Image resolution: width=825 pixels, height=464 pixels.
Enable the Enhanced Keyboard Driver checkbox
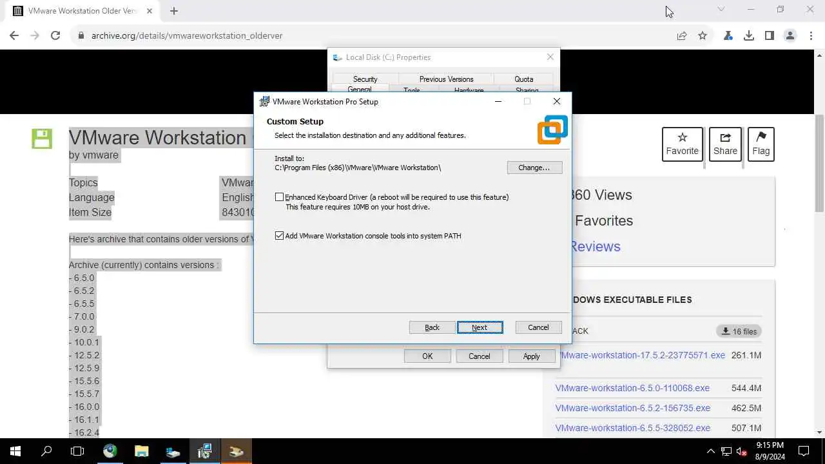[x=279, y=197]
